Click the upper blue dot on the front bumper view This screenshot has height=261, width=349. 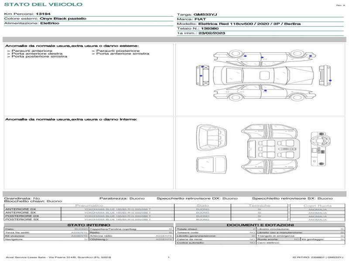[x=202, y=67]
